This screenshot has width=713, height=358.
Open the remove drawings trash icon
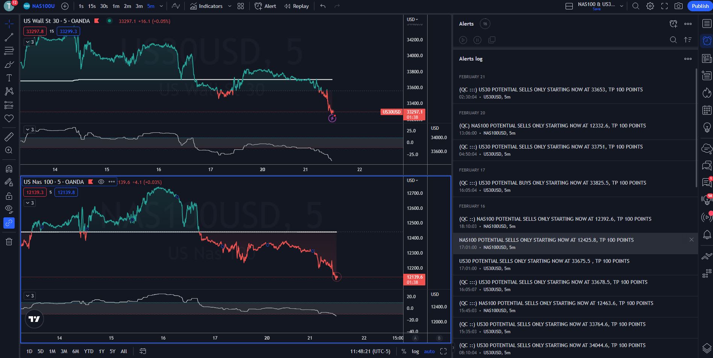[x=9, y=242]
